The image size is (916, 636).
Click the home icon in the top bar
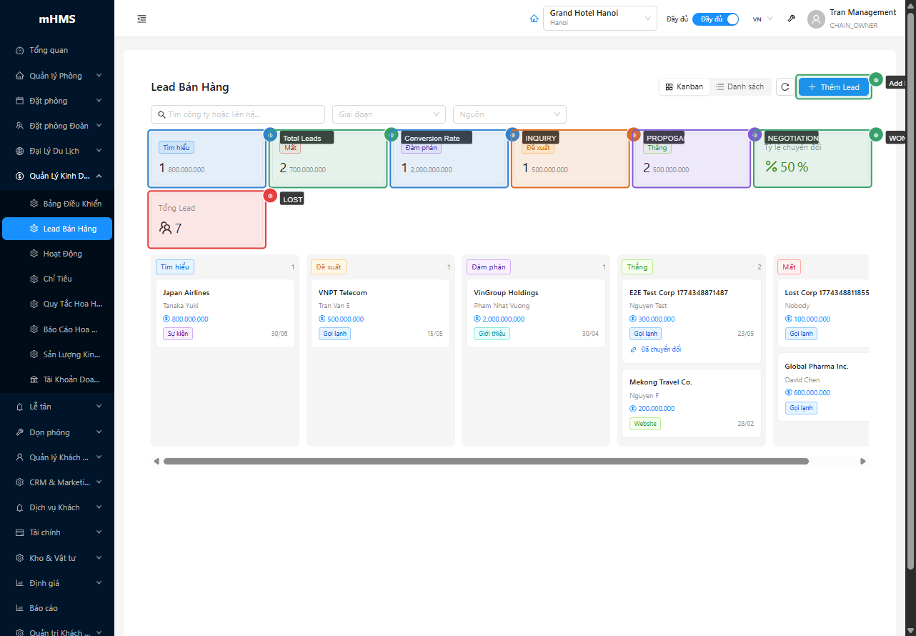coord(534,19)
